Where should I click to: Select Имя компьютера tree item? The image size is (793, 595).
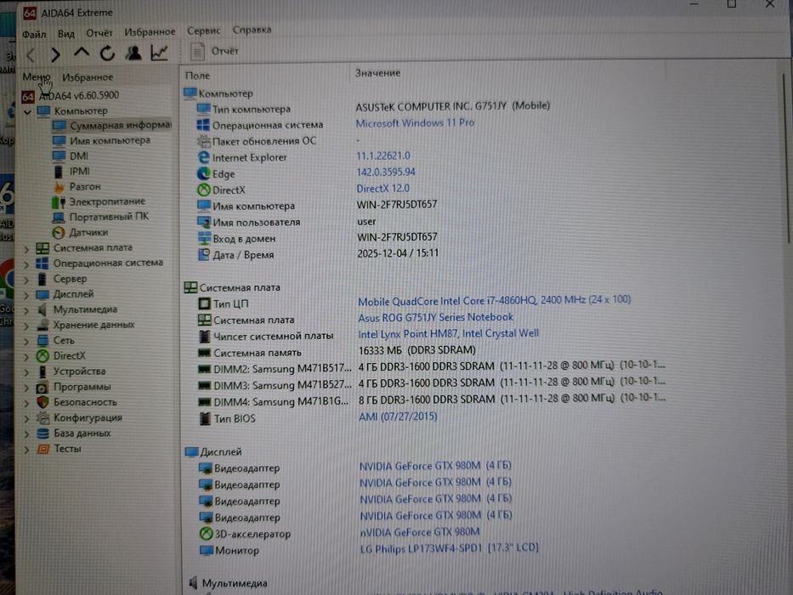pyautogui.click(x=102, y=140)
